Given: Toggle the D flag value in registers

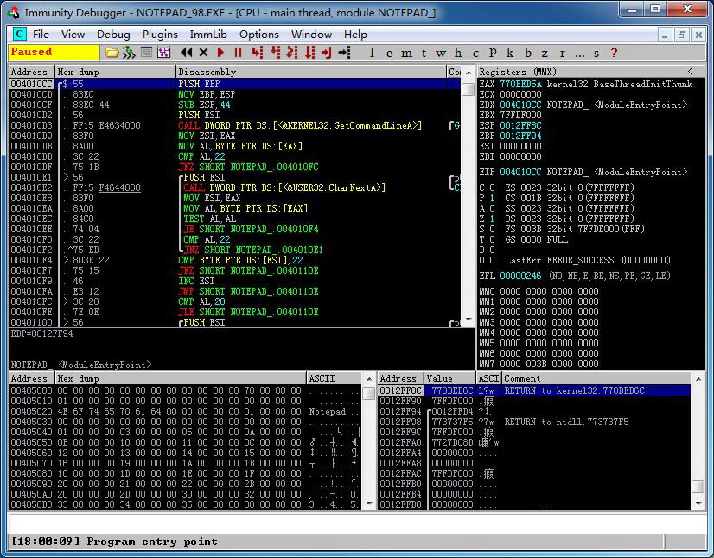Looking at the screenshot, I should point(492,250).
